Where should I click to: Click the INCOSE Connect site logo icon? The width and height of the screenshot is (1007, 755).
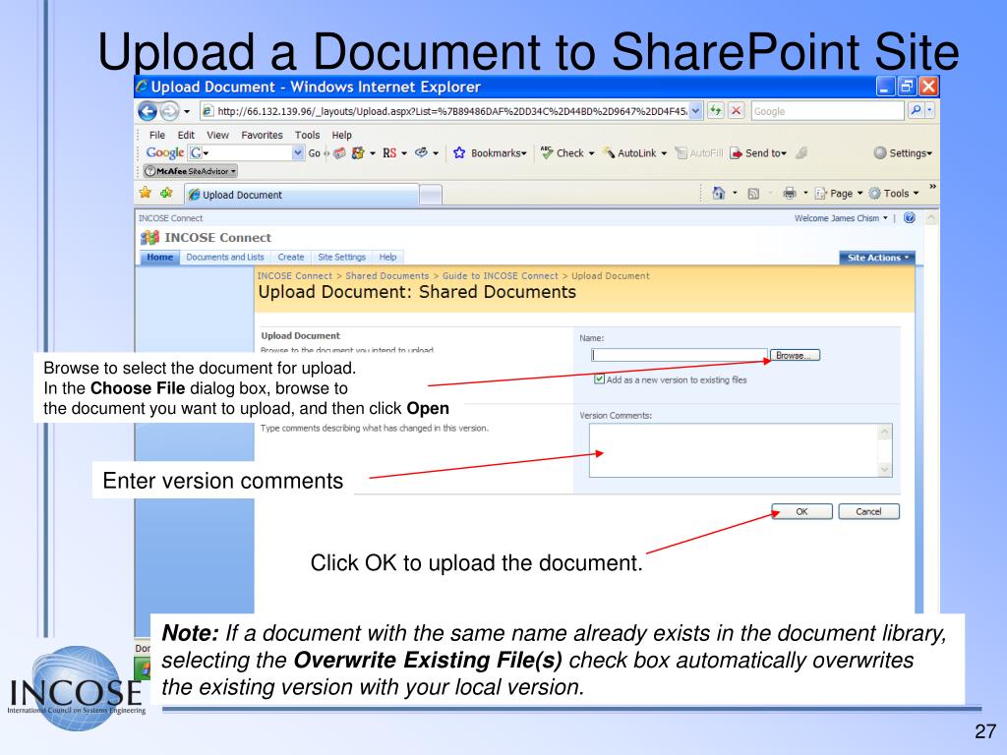click(x=149, y=238)
